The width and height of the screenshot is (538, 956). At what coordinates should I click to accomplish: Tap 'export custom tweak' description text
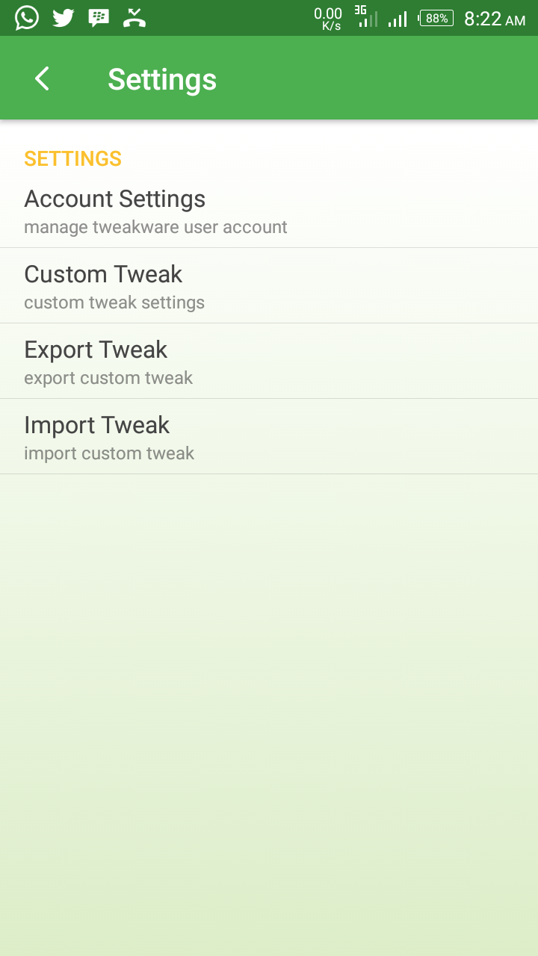click(x=108, y=378)
